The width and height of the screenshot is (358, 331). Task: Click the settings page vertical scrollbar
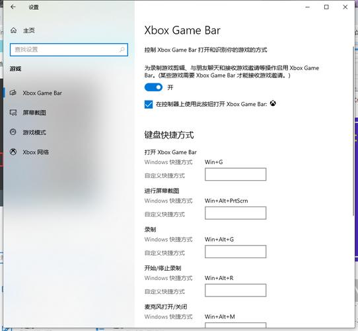pyautogui.click(x=353, y=130)
